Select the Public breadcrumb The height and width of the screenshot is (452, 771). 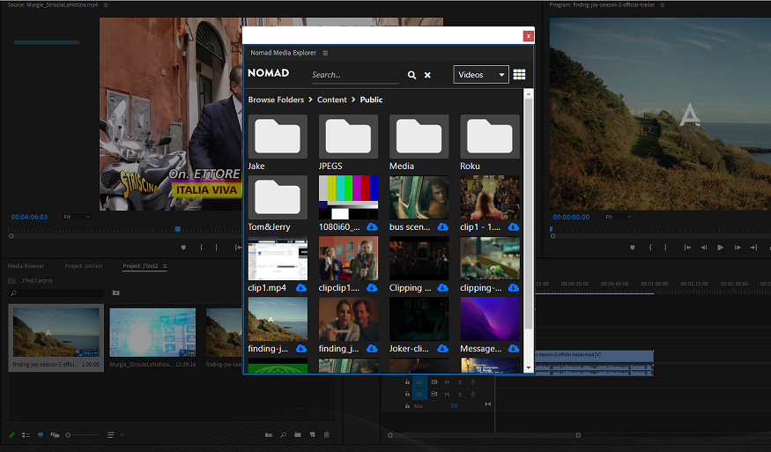click(371, 100)
